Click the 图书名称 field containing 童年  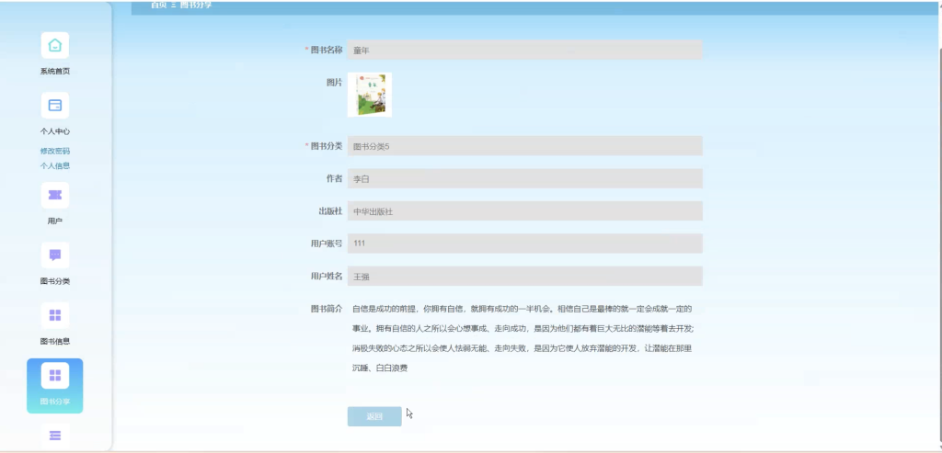[x=524, y=50]
